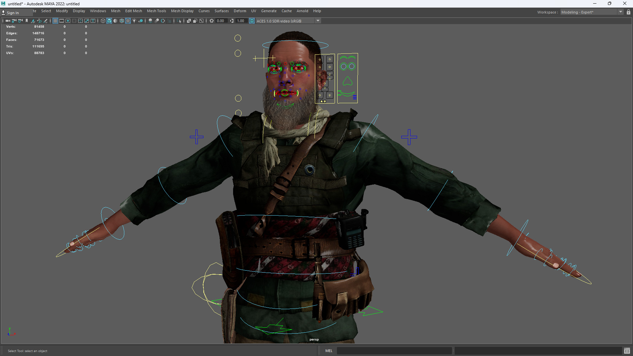
Task: Click Screen Space Ambient Occlusion icon
Action: [150, 21]
